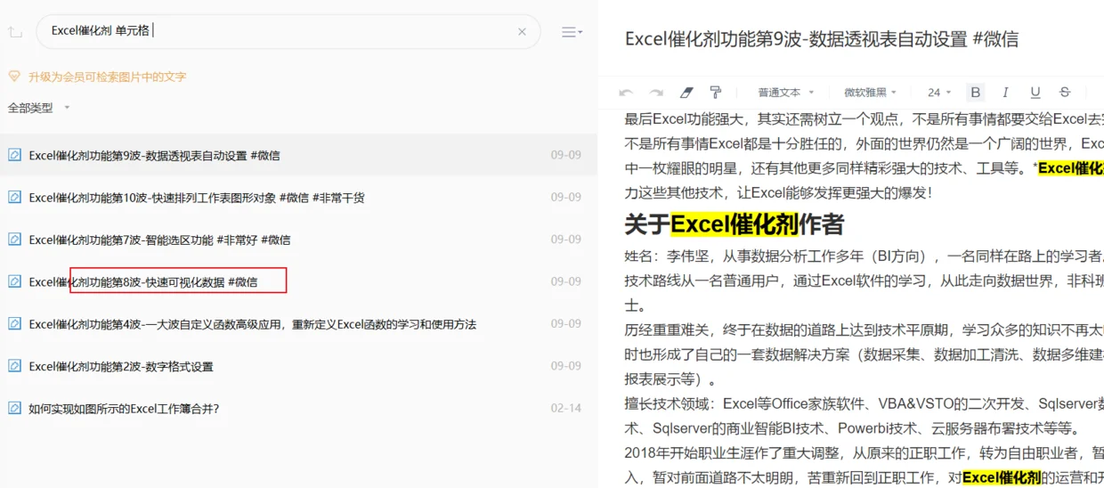Clear the search box with the X icon
The width and height of the screenshot is (1104, 488).
click(522, 31)
